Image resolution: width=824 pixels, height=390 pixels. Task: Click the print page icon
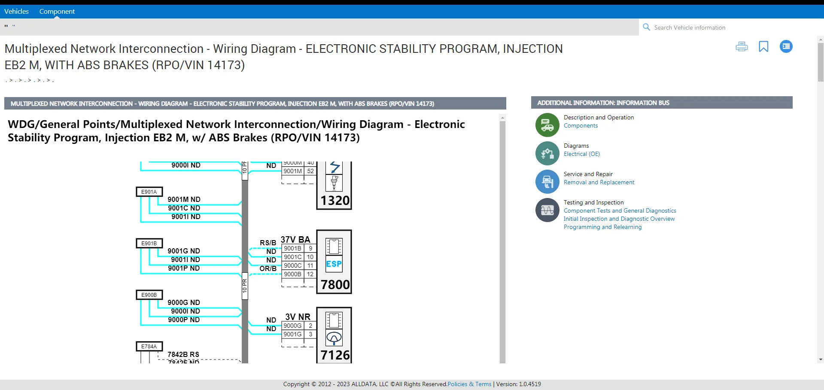742,46
